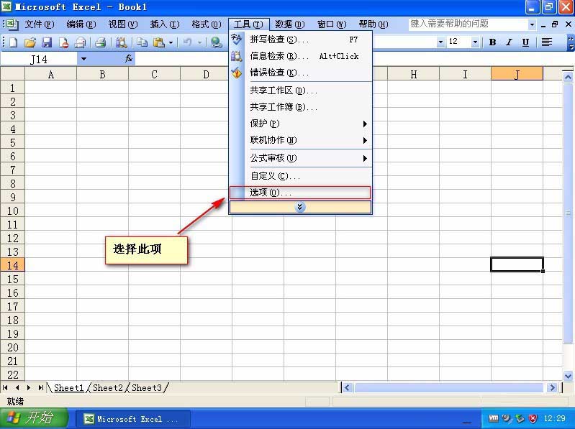Expand the Tools menu with bottom chevron
Viewport: 575px width, 429px height.
300,207
